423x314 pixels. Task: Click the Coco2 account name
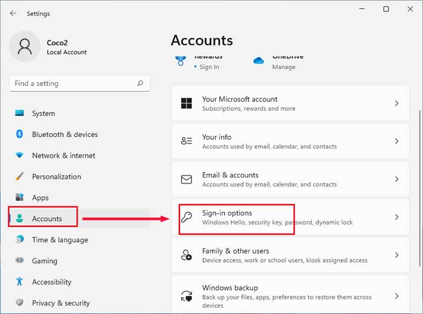pyautogui.click(x=57, y=43)
